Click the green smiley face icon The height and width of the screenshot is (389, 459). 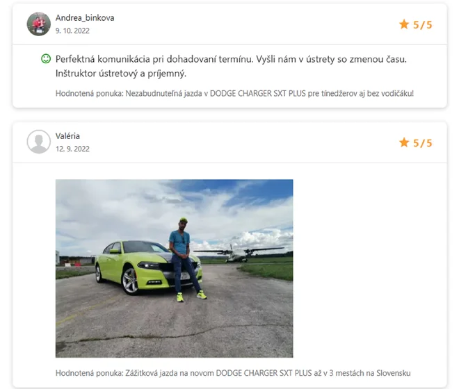pyautogui.click(x=46, y=58)
